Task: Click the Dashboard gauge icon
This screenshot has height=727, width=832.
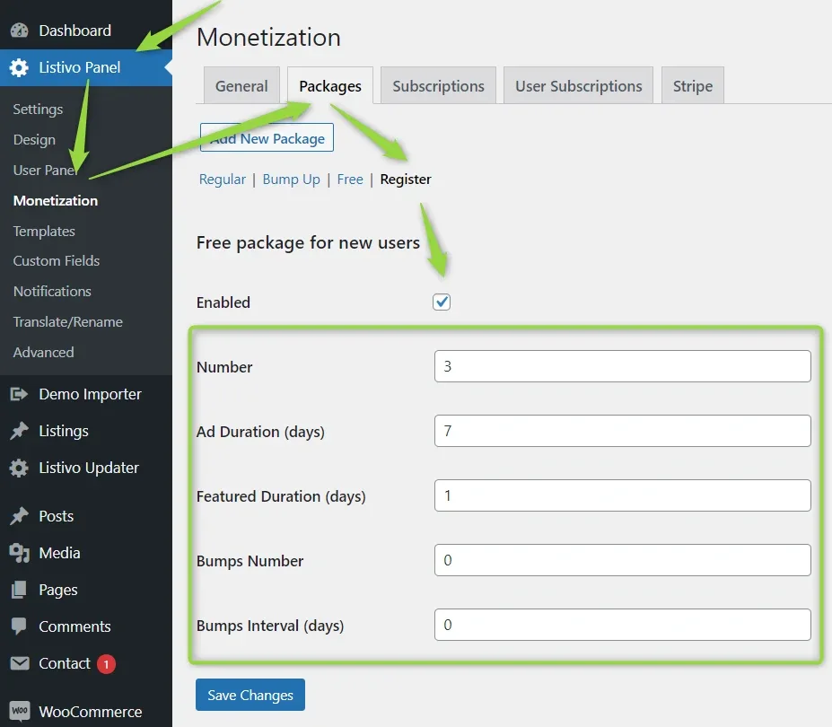Action: (20, 31)
